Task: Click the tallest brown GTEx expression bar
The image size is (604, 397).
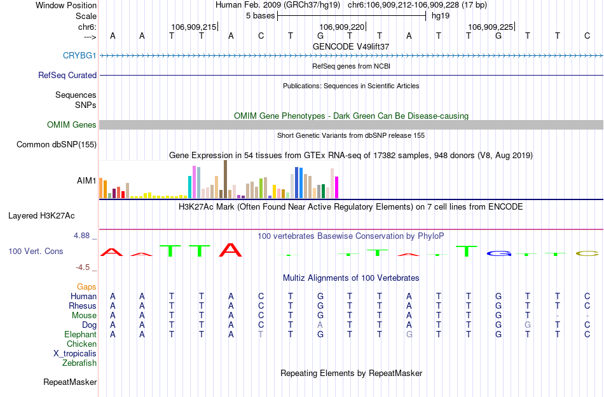Action: tap(225, 179)
